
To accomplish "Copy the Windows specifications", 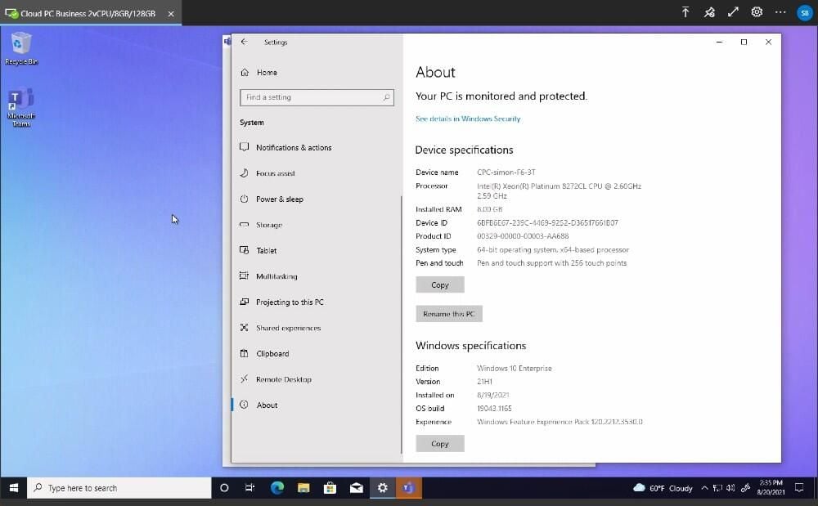I will click(x=440, y=444).
